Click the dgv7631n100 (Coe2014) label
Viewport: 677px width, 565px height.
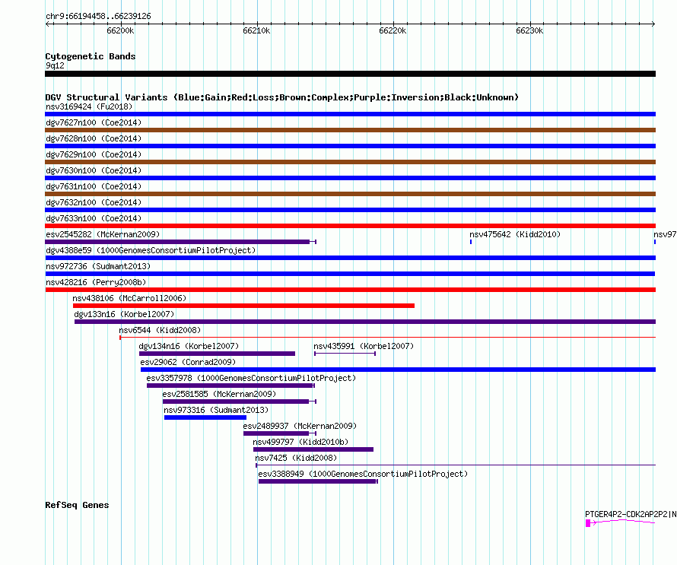[94, 186]
